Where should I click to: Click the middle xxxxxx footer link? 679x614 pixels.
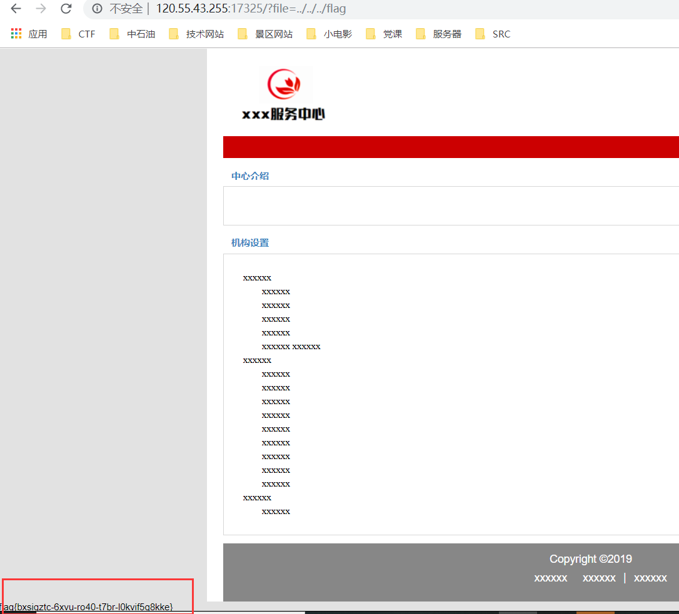tap(599, 578)
